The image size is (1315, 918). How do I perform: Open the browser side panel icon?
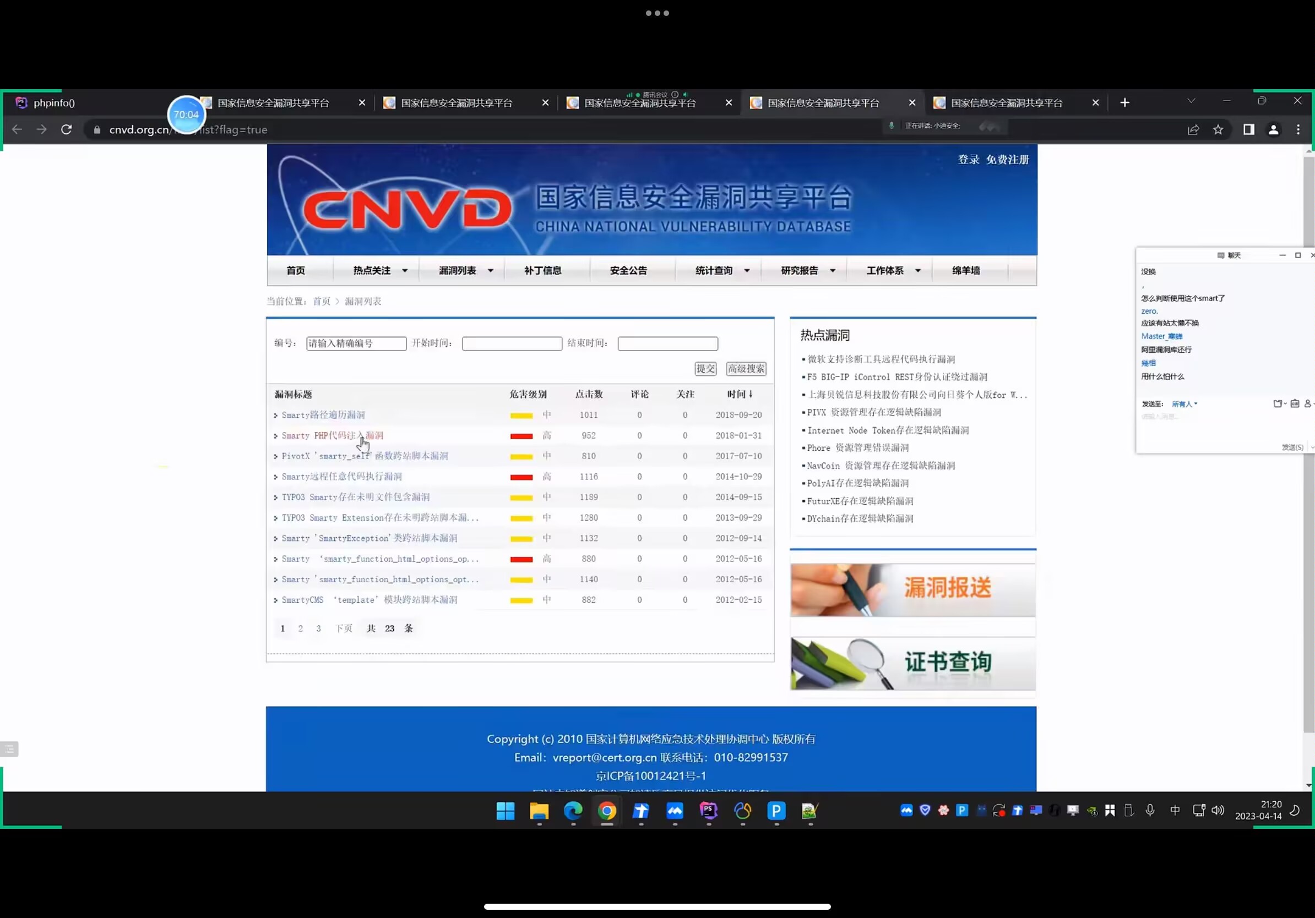(1248, 130)
